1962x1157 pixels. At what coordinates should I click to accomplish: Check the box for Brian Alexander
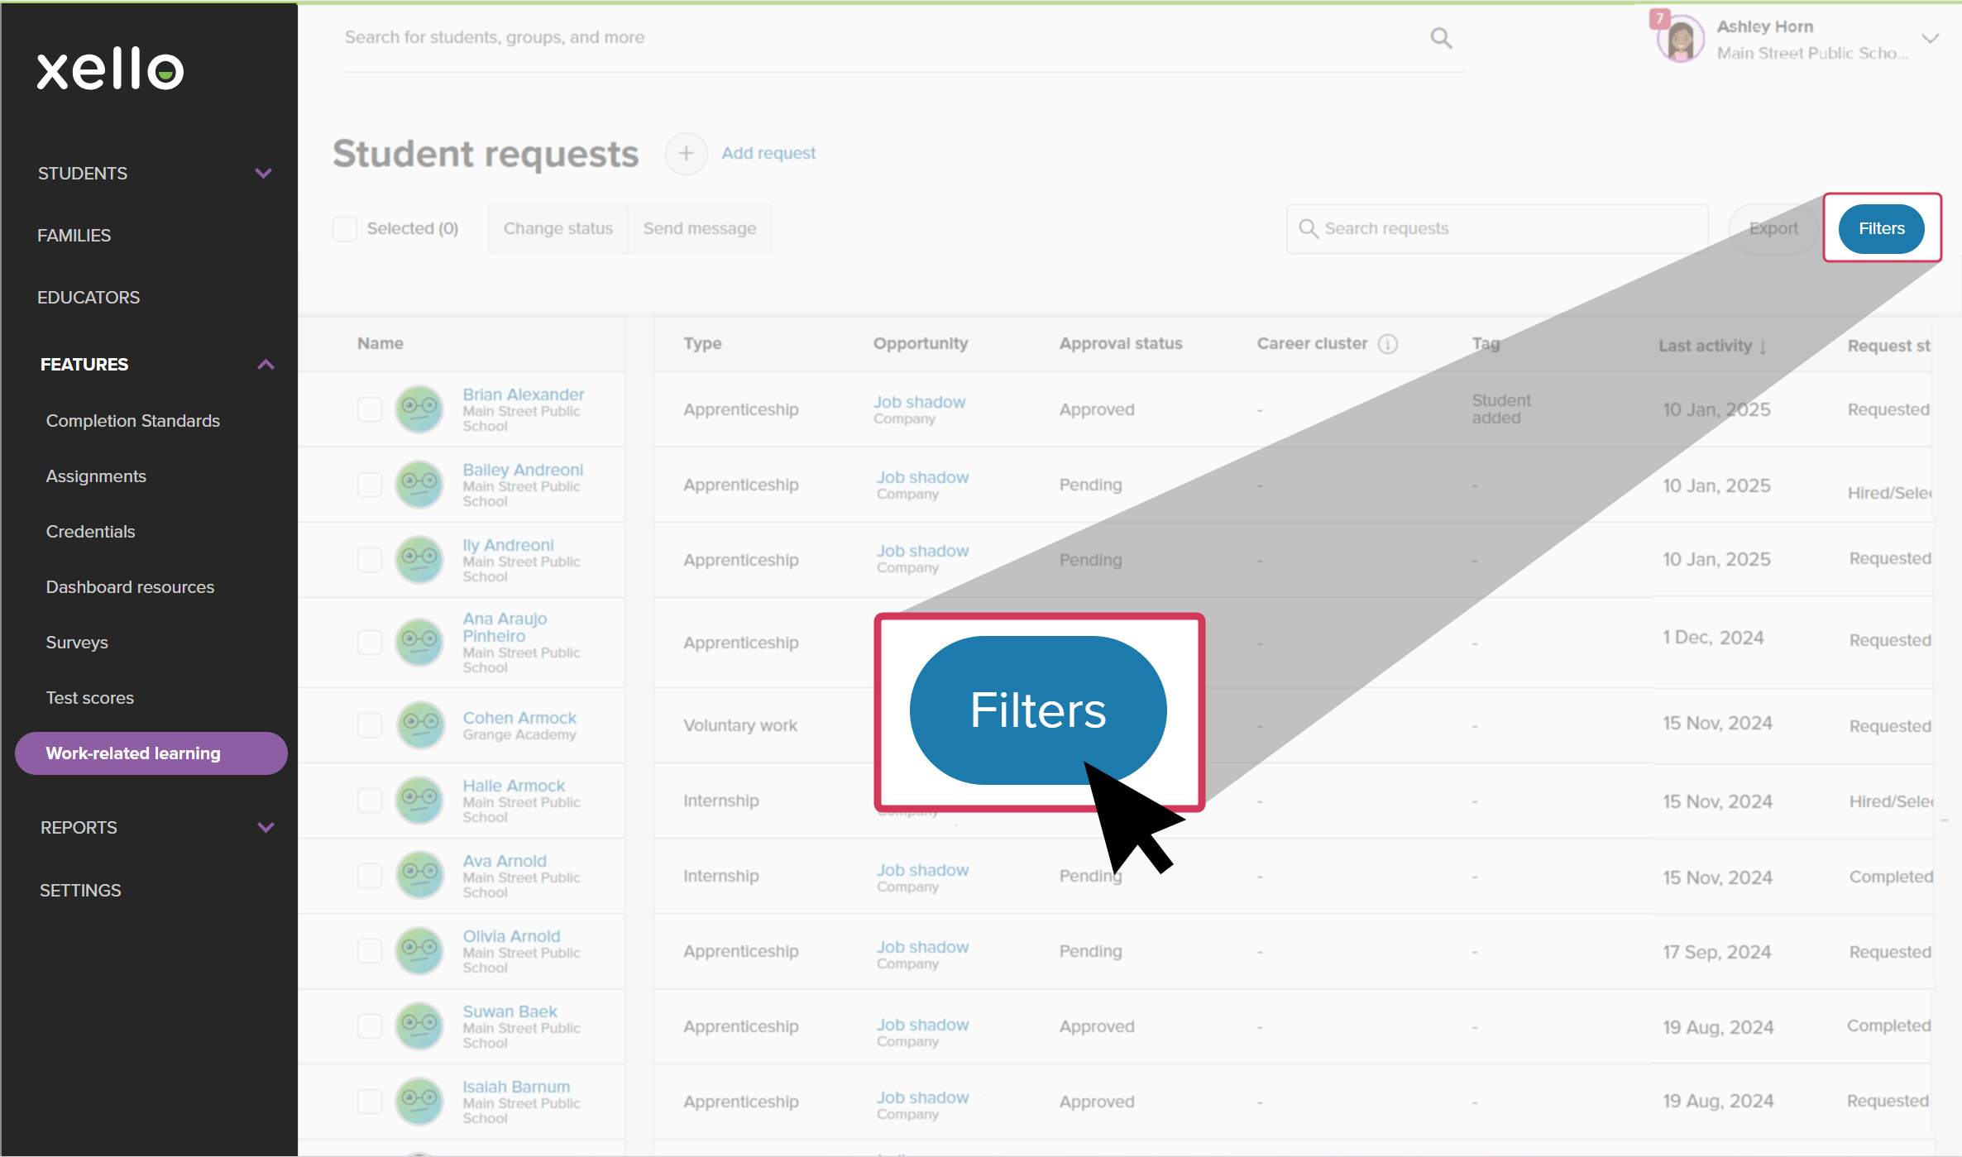(369, 409)
